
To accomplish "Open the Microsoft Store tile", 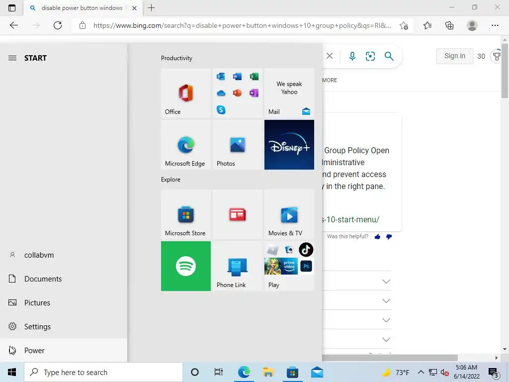I will pyautogui.click(x=186, y=214).
